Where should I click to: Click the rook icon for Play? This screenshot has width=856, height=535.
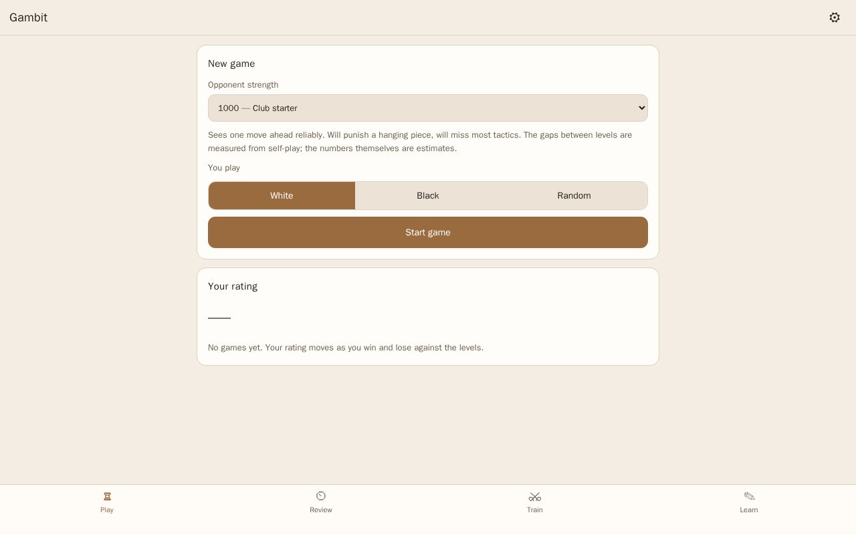pos(107,496)
